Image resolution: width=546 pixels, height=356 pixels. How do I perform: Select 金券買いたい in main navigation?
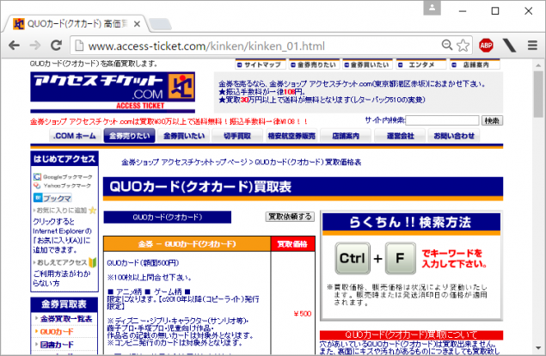(x=184, y=136)
